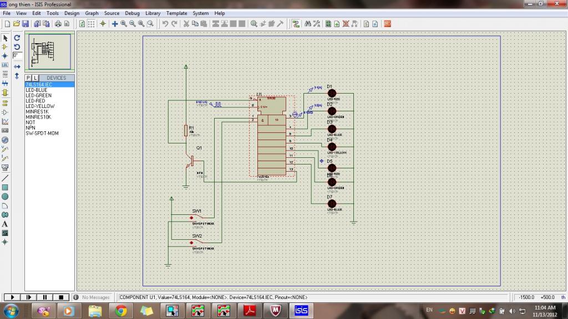Viewport: 568px width, 319px height.
Task: Click the horizontal mirror flip icon
Action: (x=17, y=66)
